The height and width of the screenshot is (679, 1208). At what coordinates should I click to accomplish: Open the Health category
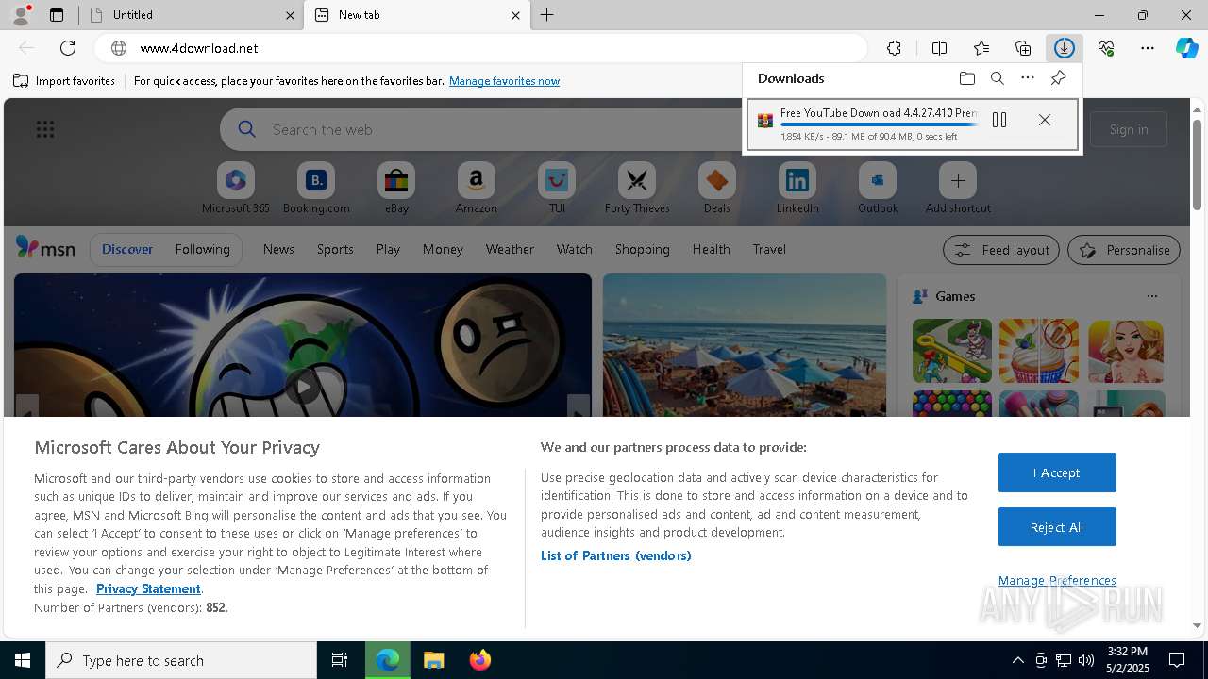(x=711, y=249)
